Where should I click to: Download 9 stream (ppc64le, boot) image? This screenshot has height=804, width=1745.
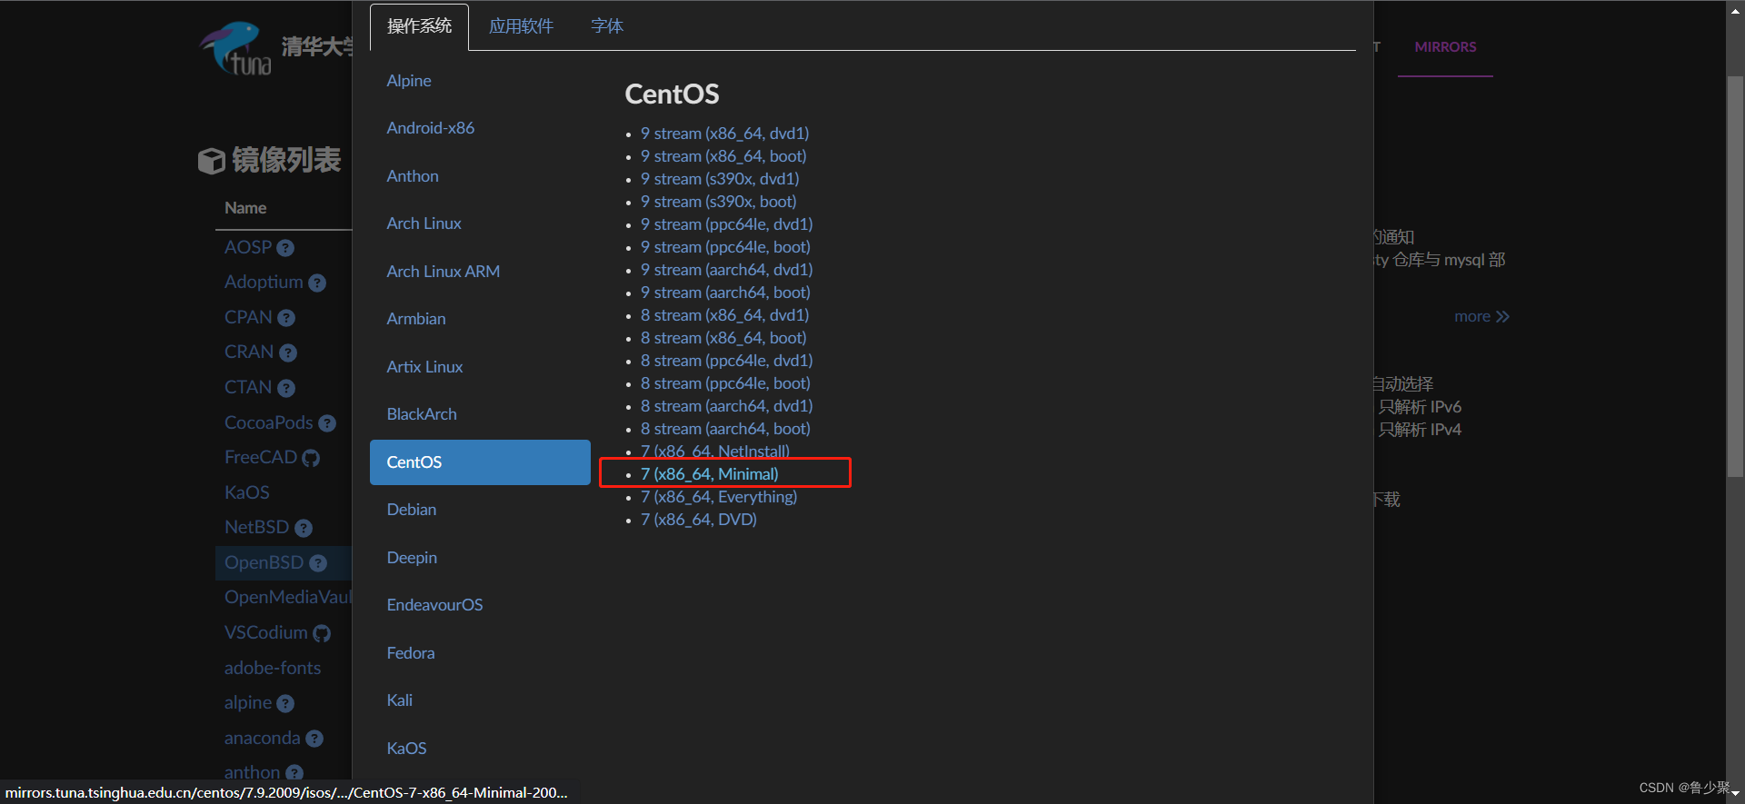(725, 247)
